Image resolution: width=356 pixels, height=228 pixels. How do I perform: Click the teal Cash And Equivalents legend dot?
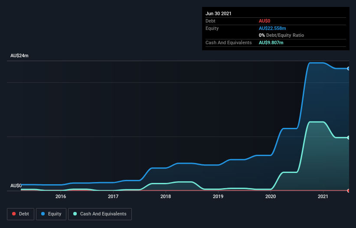pos(75,214)
